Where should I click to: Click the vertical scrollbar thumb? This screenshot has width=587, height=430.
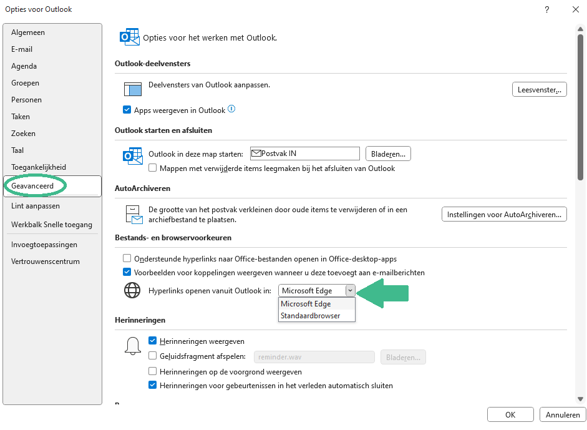click(x=580, y=108)
